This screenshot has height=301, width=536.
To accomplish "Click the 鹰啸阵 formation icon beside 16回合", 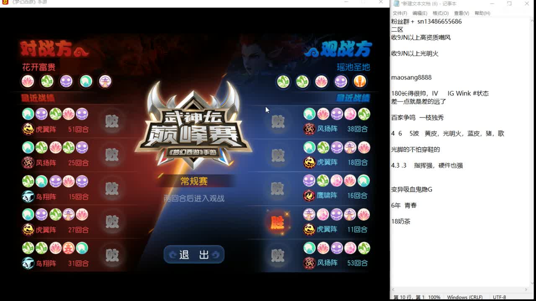I will [x=309, y=195].
